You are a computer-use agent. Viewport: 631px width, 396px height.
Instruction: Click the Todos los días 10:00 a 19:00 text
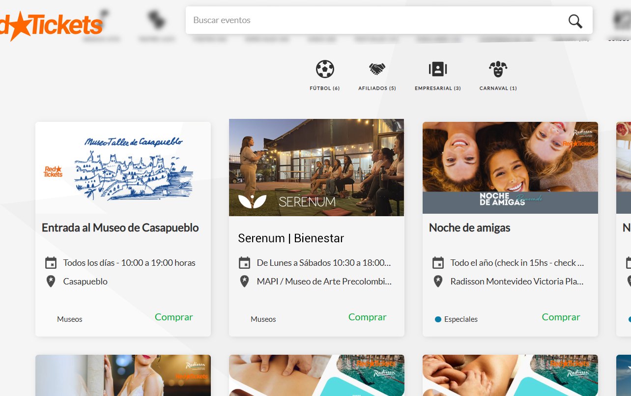(x=129, y=263)
